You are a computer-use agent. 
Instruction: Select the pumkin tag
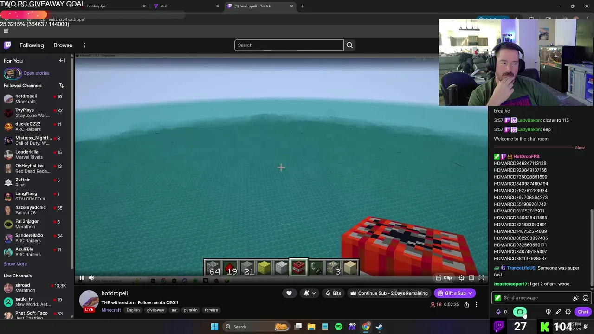click(191, 310)
